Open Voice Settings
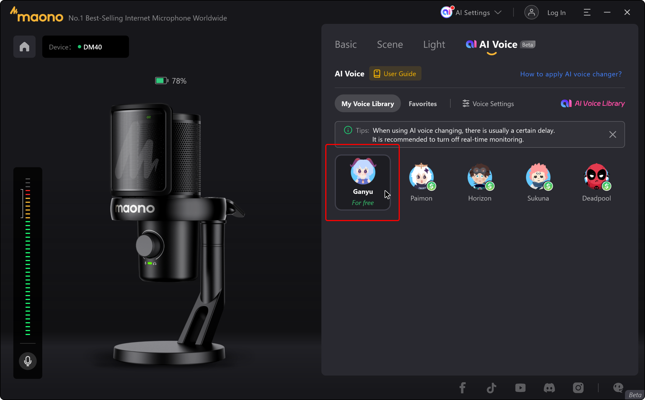Viewport: 645px width, 400px height. point(488,103)
